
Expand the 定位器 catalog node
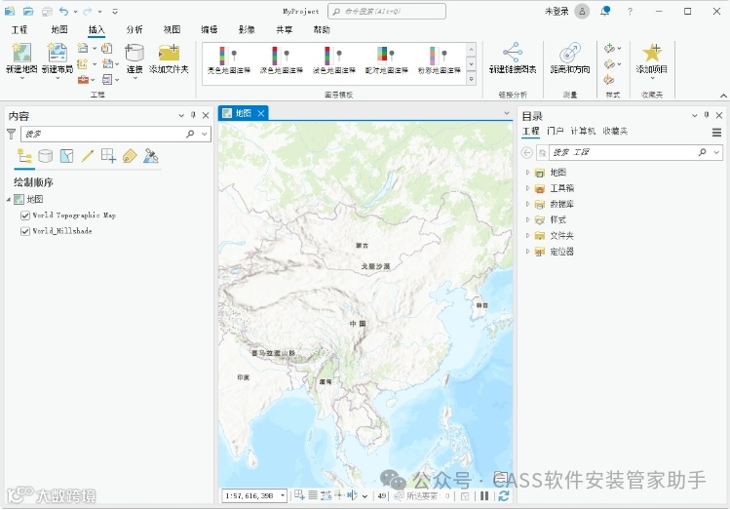(527, 252)
